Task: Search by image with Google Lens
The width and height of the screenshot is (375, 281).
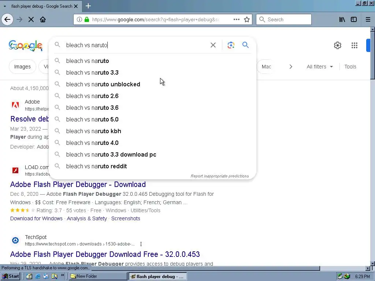Action: click(x=231, y=45)
